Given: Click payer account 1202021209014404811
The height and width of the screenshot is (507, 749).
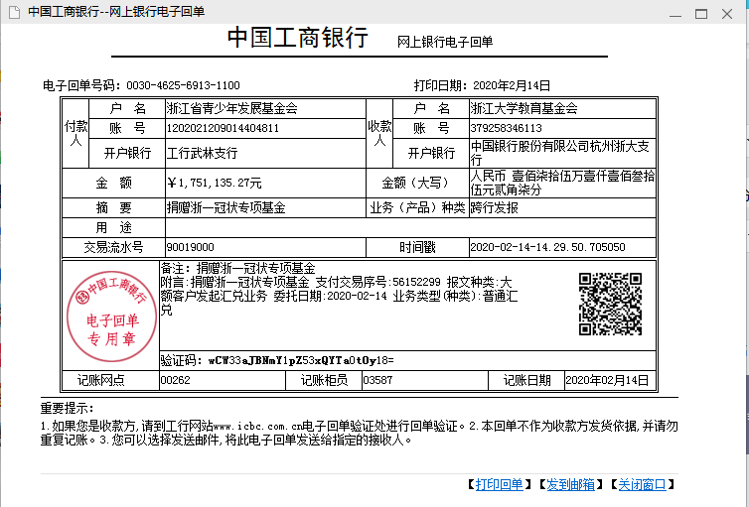Looking at the screenshot, I should [x=223, y=128].
